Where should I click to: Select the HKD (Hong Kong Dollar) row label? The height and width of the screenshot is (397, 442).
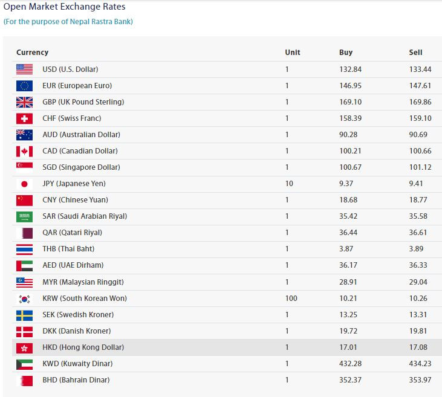coord(83,347)
